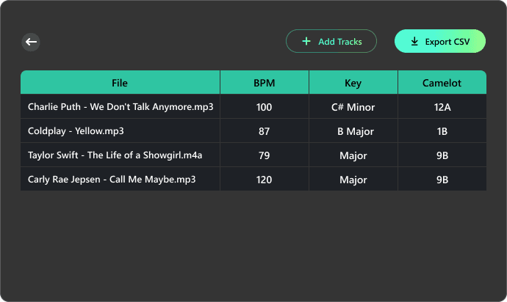Screen dimensions: 507x302
Task: Click the plus icon in Add Tracks
Action: pyautogui.click(x=306, y=41)
